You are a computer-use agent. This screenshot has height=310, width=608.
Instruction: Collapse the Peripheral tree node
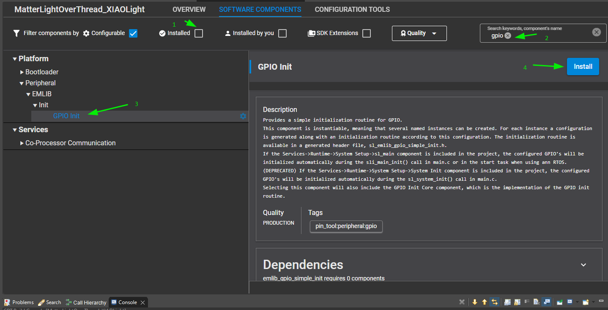[22, 83]
